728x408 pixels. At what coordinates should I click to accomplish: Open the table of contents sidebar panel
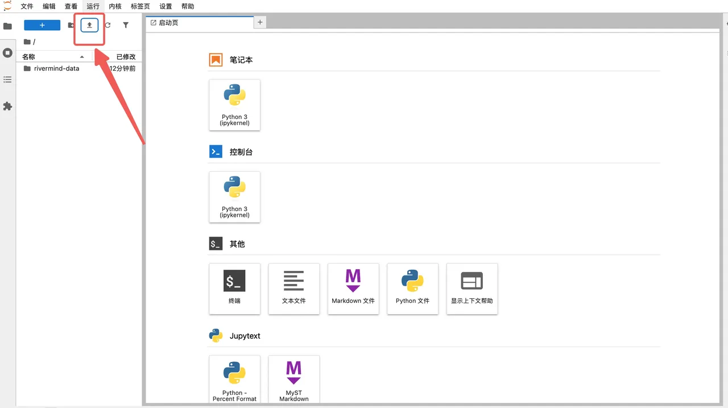tap(7, 80)
